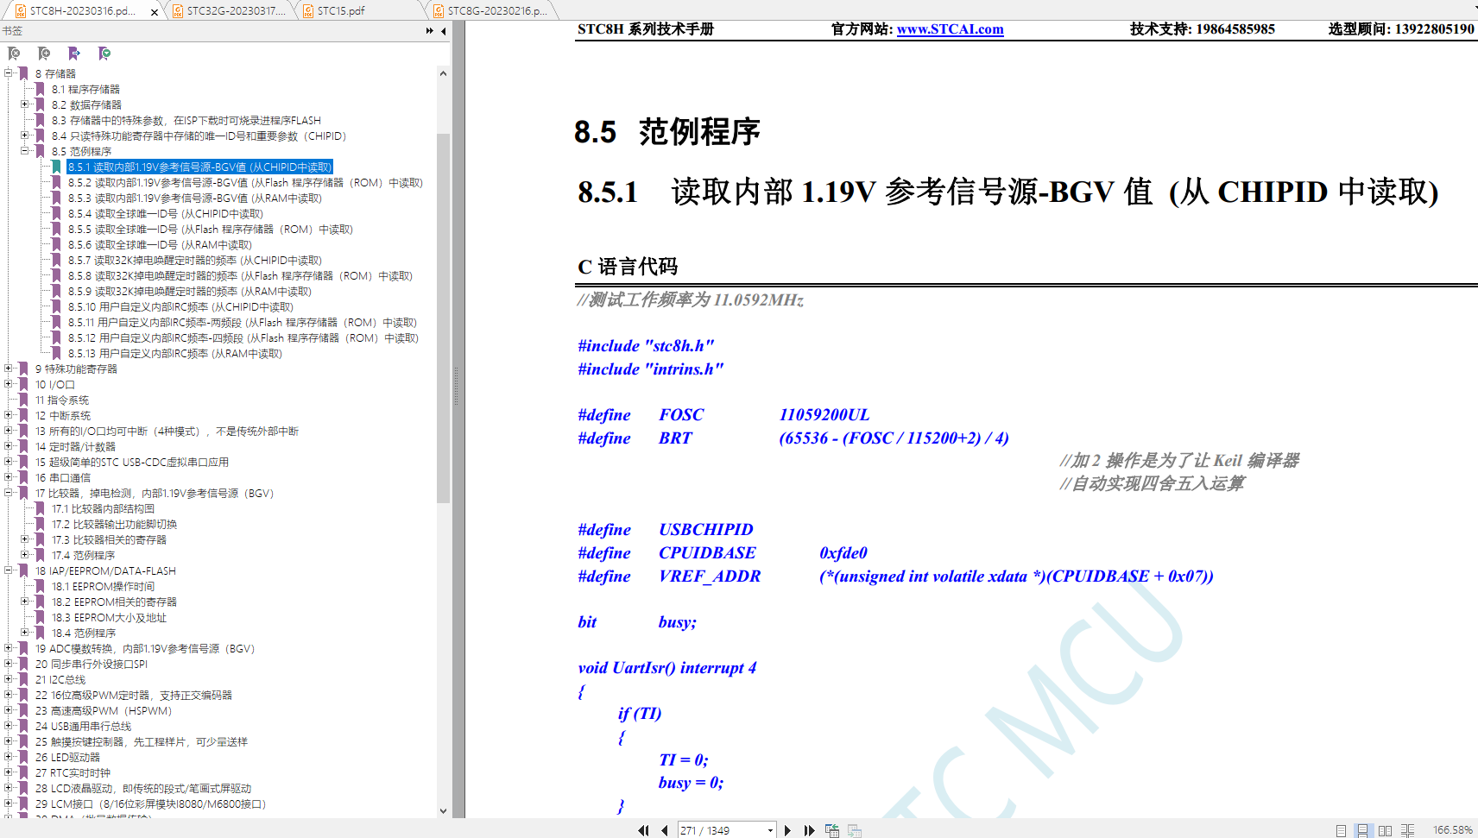
Task: Open bookmark 20 同步串行外设接口SPI
Action: [x=91, y=665]
